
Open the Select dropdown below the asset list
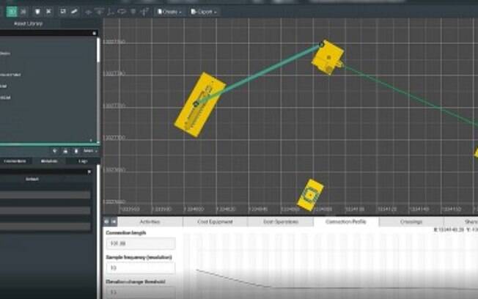(90, 151)
